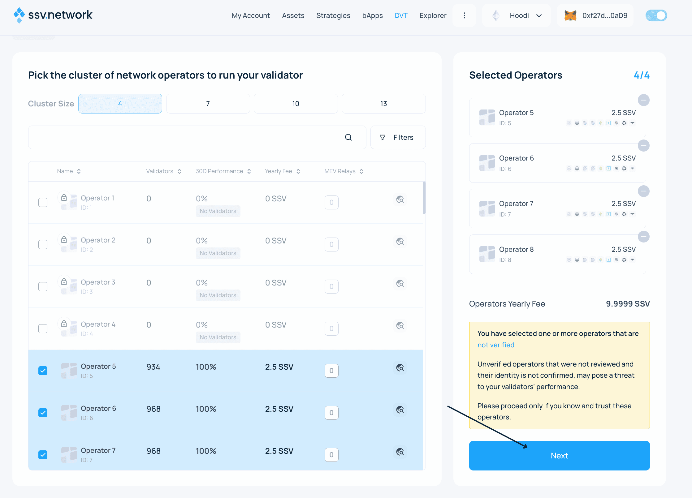Click the search magnifier icon

pyautogui.click(x=348, y=137)
